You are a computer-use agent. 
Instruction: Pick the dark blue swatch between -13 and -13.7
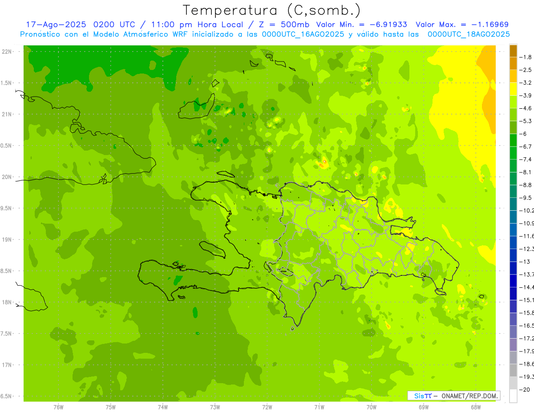pos(514,268)
